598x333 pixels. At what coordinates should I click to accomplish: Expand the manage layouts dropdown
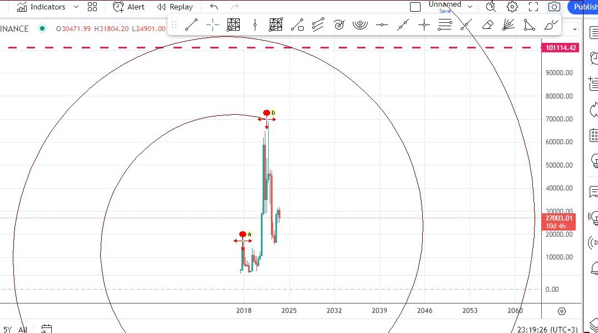point(470,7)
